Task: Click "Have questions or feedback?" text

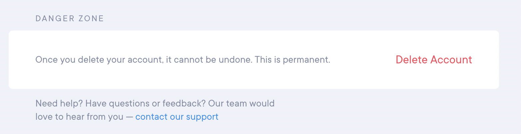Action: tap(145, 103)
